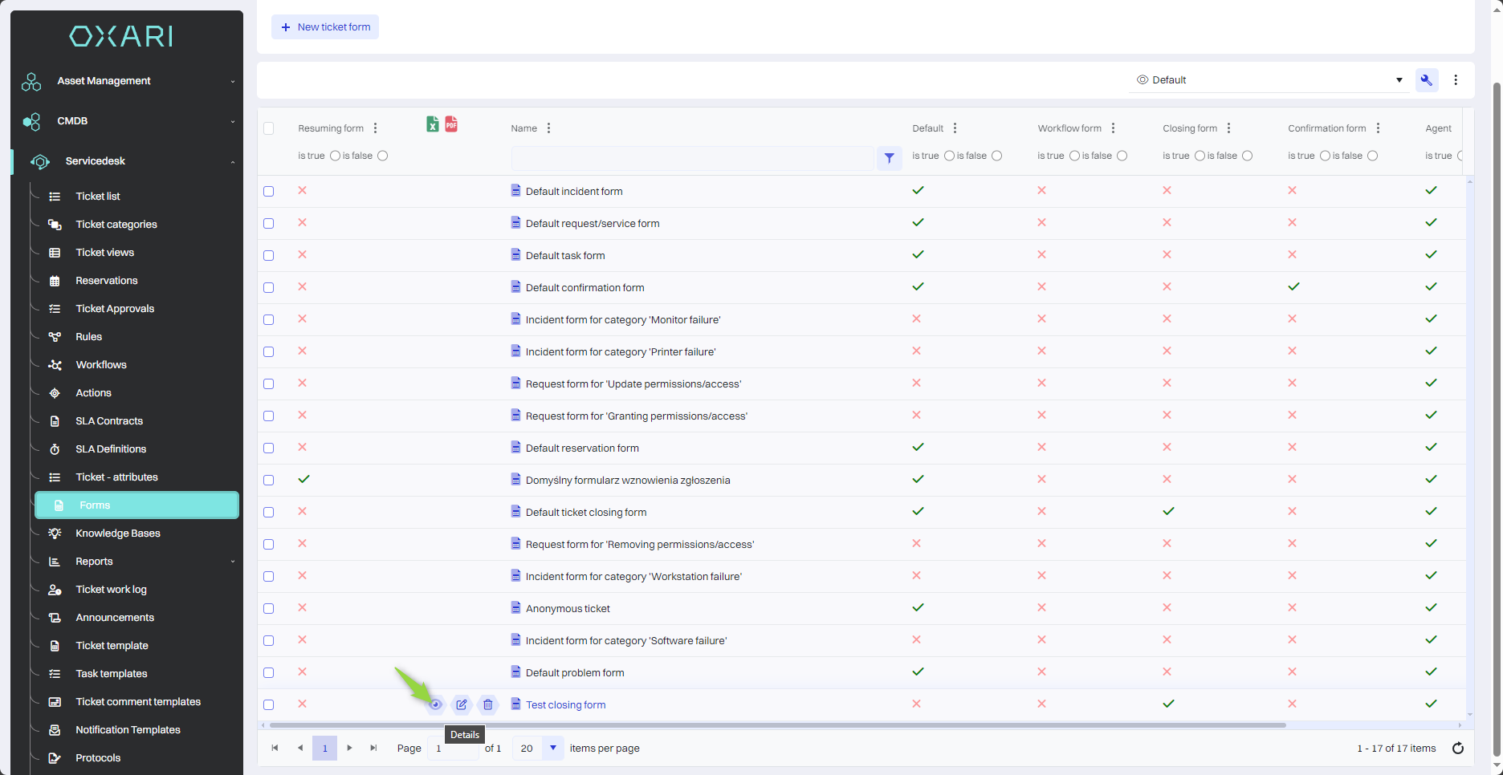Export the table to PDF
This screenshot has width=1503, height=775.
tap(451, 124)
